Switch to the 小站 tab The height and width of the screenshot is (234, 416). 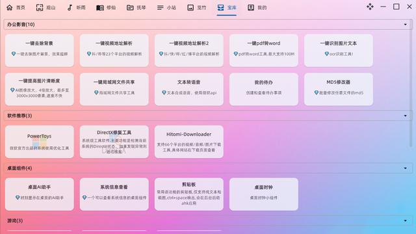(166, 7)
